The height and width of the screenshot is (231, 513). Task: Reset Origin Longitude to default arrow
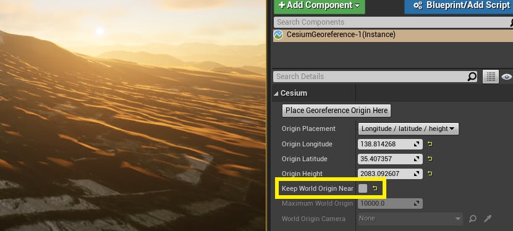(x=430, y=144)
